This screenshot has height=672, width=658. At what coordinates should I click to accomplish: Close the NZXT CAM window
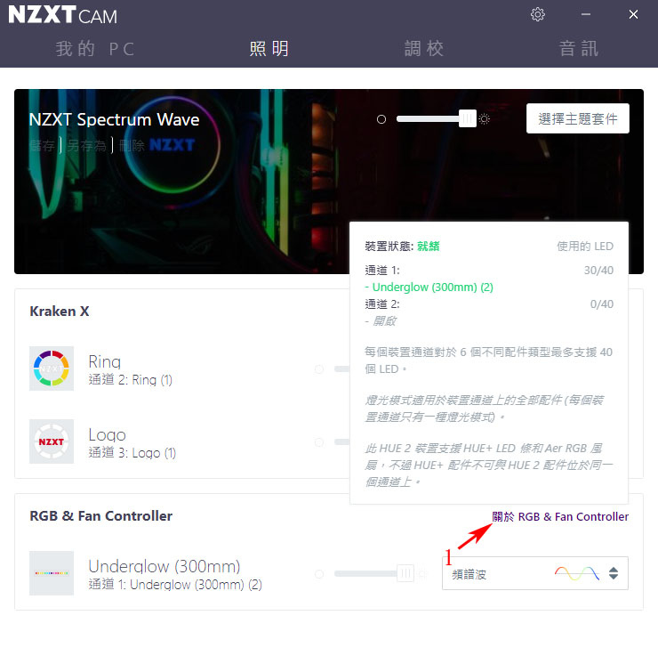[x=633, y=14]
